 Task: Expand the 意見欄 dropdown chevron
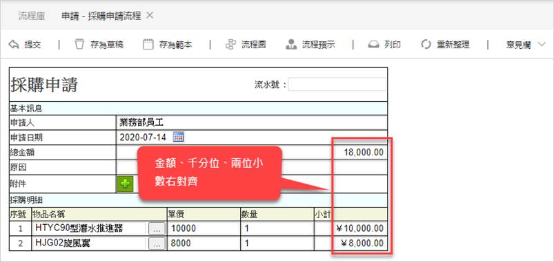point(542,45)
